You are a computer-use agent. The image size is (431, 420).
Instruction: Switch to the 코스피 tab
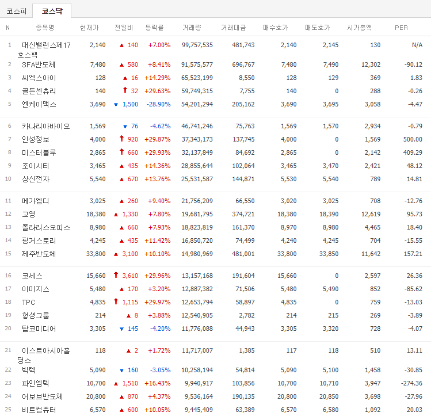(17, 11)
